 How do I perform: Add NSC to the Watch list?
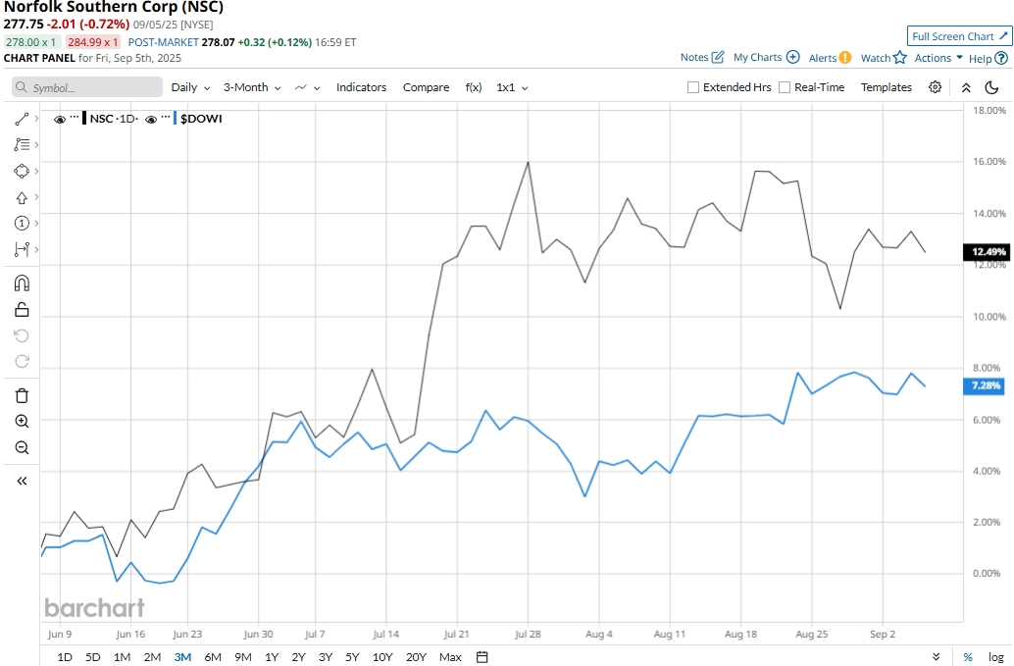click(884, 58)
